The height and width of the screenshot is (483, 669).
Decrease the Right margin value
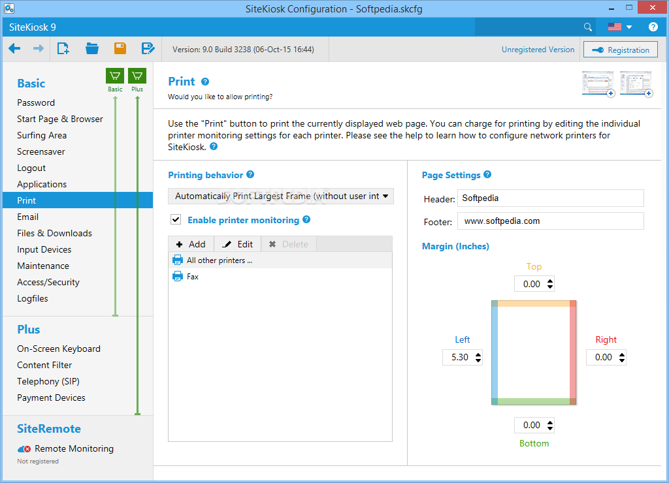click(622, 360)
